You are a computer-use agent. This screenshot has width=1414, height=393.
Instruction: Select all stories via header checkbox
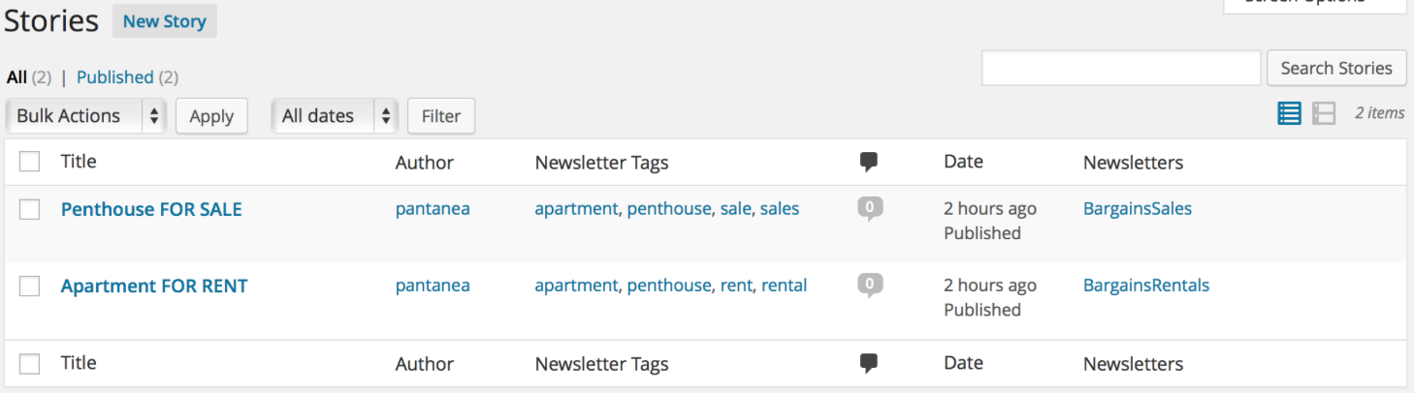click(x=30, y=162)
